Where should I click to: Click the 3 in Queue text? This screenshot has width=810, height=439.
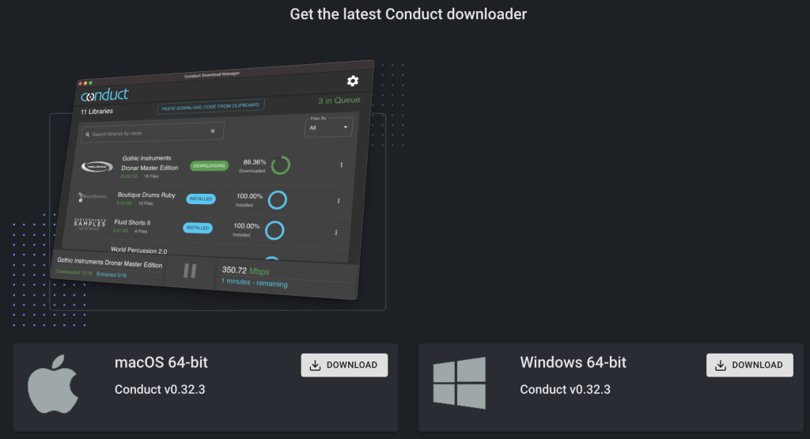click(339, 100)
